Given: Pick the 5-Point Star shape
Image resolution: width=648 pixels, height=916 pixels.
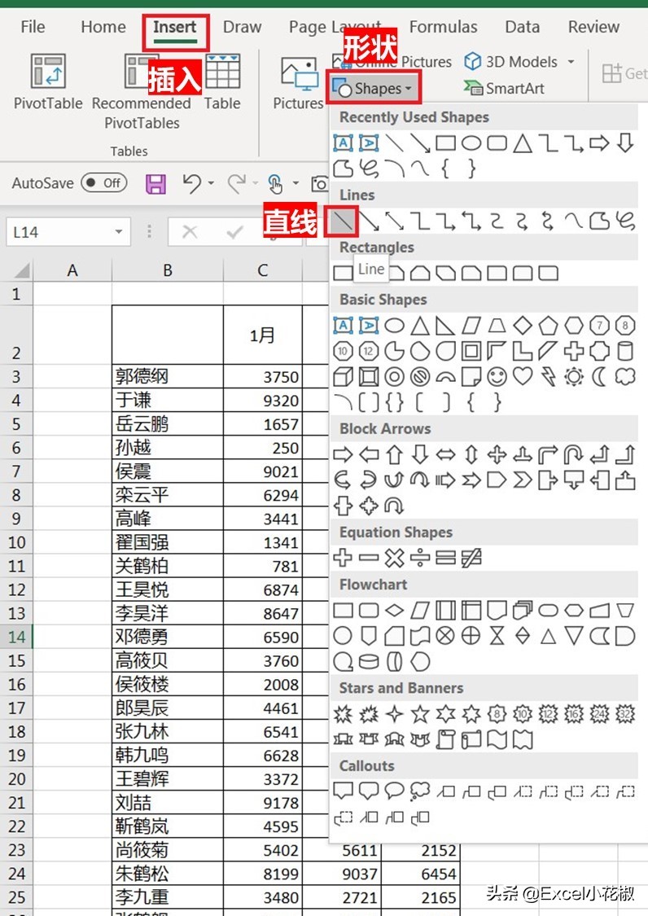Looking at the screenshot, I should click(420, 714).
